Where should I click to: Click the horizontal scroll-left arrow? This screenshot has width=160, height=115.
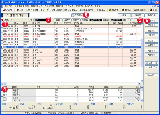point(2,84)
